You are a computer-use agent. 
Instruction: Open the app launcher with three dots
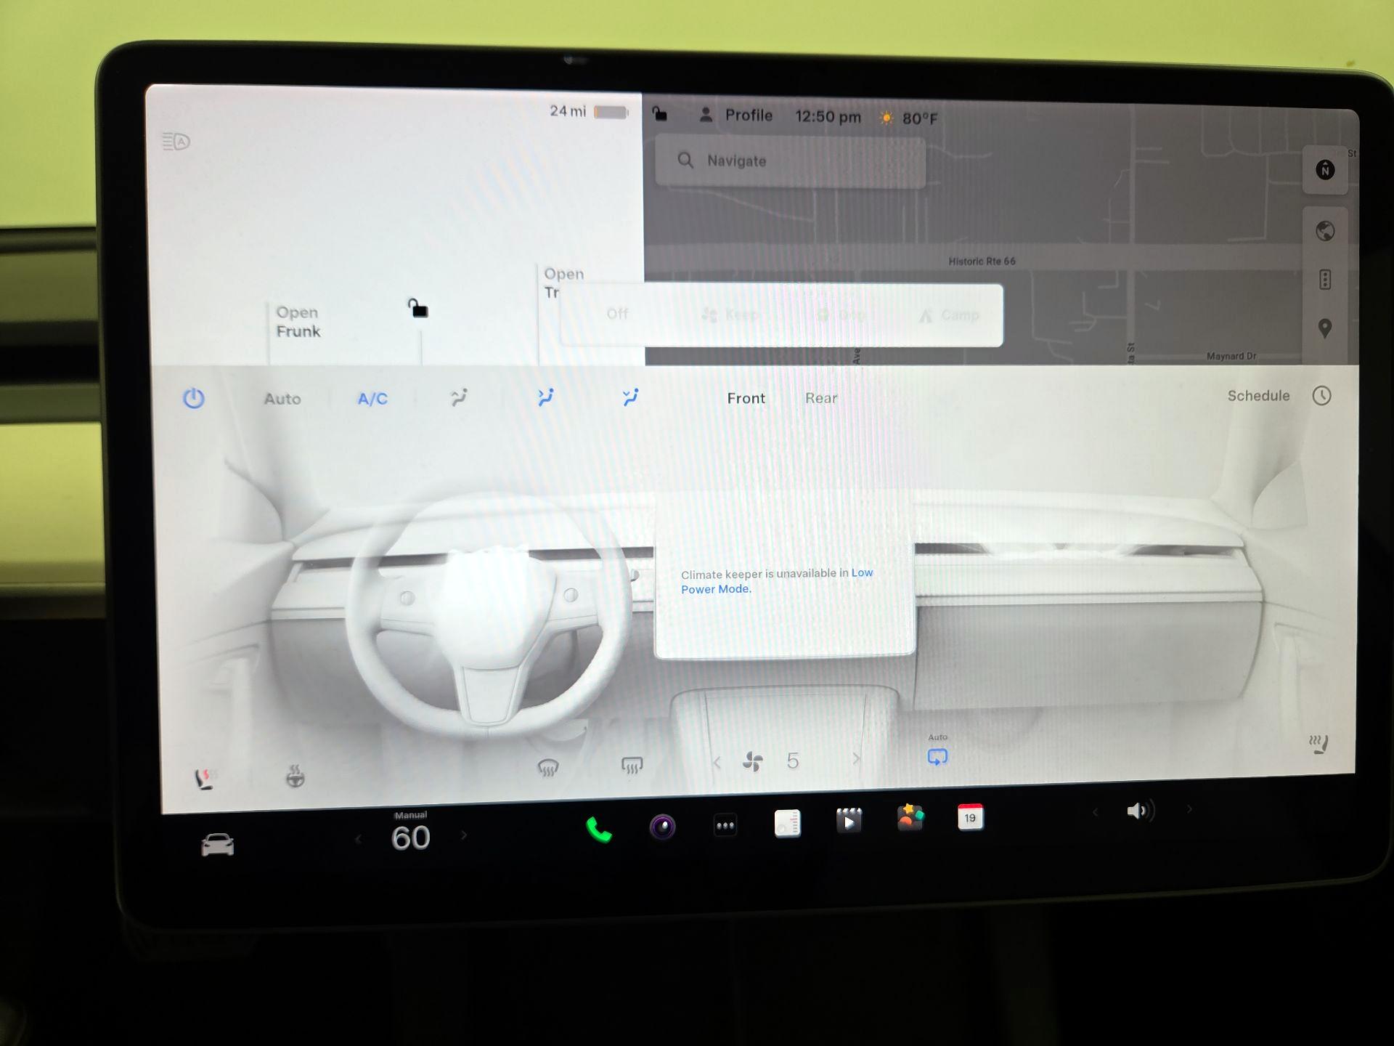click(x=725, y=823)
